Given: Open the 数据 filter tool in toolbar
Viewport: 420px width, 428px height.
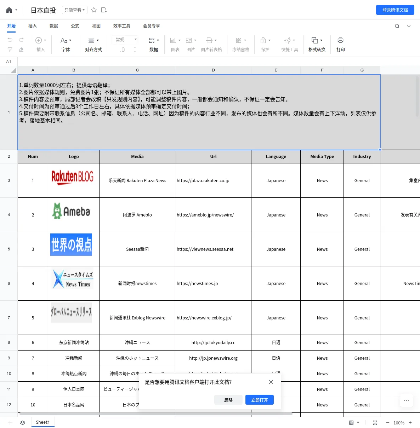Looking at the screenshot, I should tap(154, 45).
